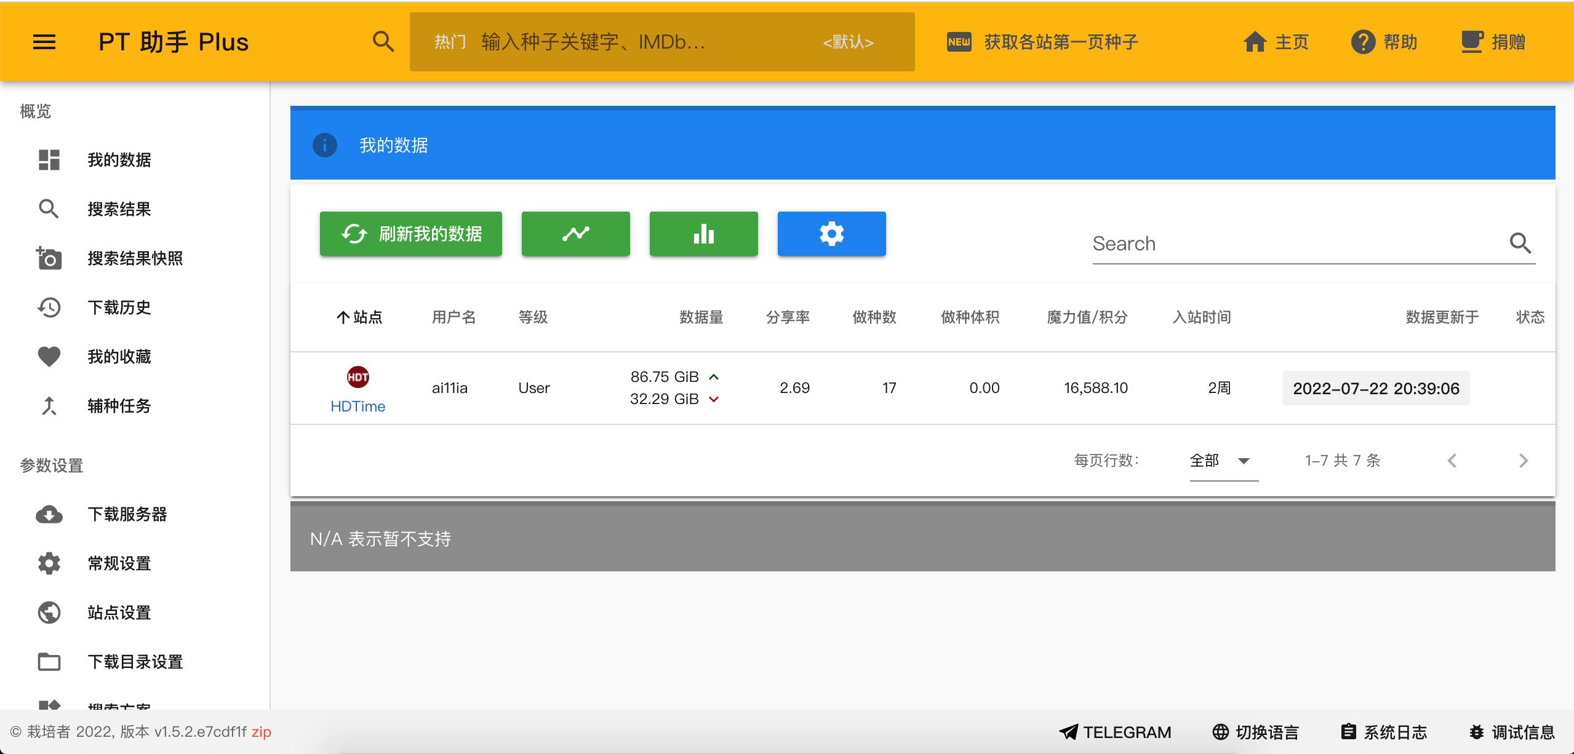Click the 捐赠 donate button
Screen dimensions: 1574x754
[1493, 42]
